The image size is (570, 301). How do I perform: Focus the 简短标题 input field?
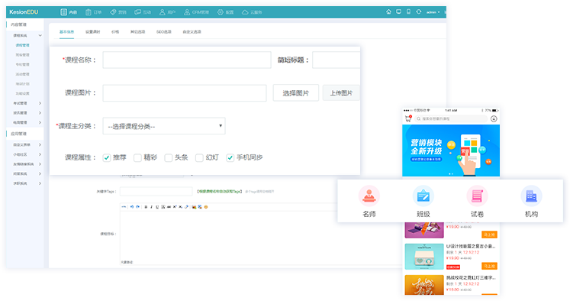pyautogui.click(x=337, y=60)
